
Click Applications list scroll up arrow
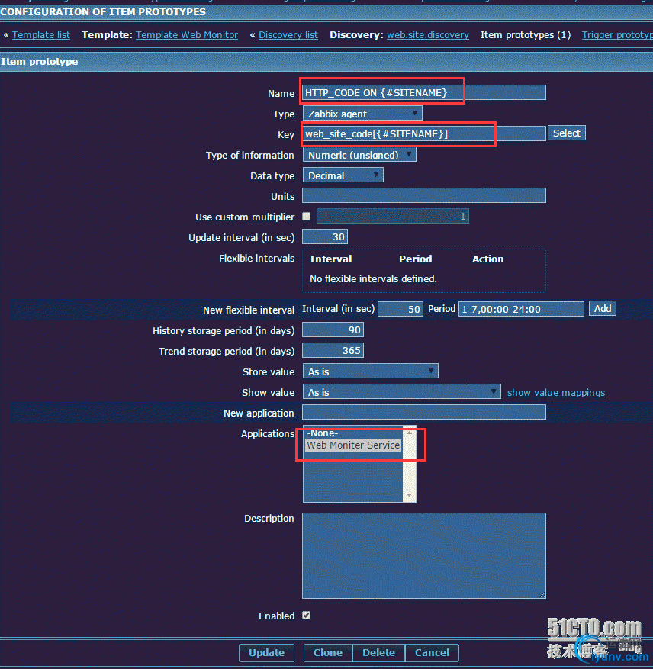[x=410, y=433]
